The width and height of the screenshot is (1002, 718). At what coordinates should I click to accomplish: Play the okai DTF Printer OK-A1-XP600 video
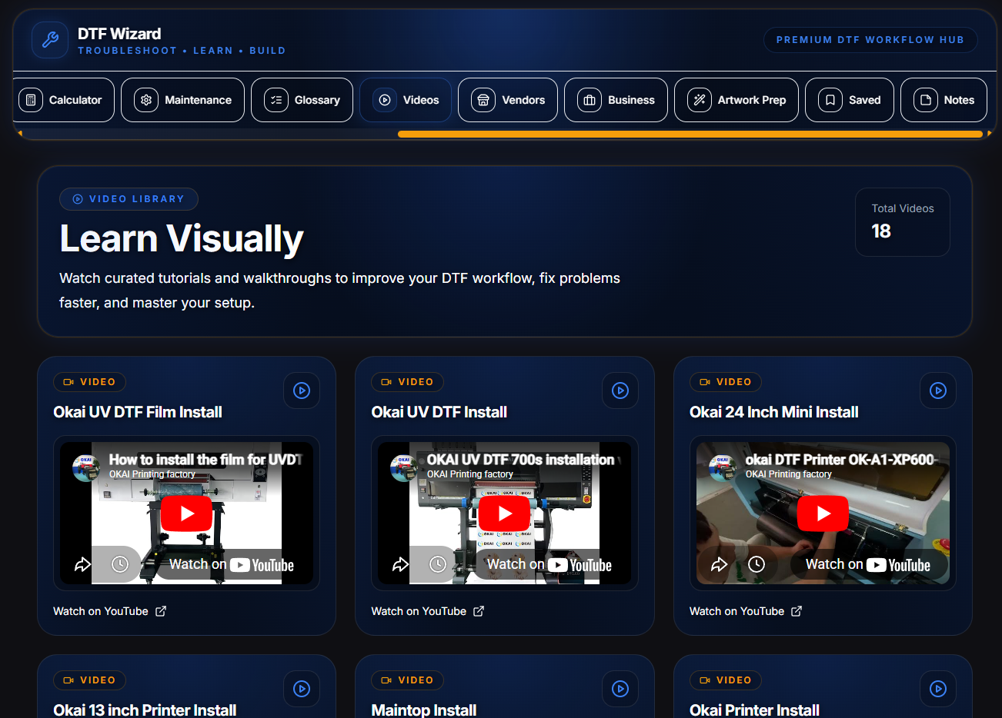pos(823,514)
